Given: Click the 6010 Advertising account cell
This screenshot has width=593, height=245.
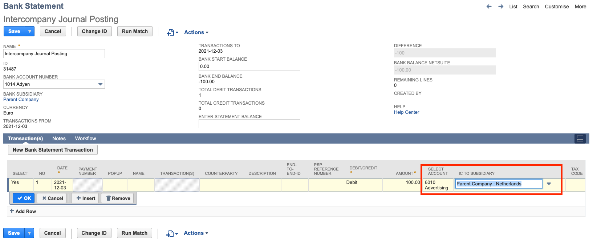Looking at the screenshot, I should [438, 185].
